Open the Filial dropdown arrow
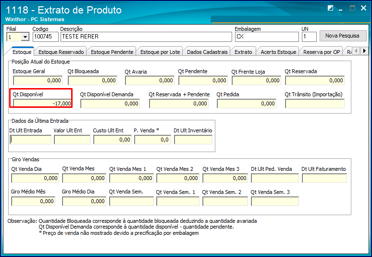The height and width of the screenshot is (257, 372). [25, 37]
